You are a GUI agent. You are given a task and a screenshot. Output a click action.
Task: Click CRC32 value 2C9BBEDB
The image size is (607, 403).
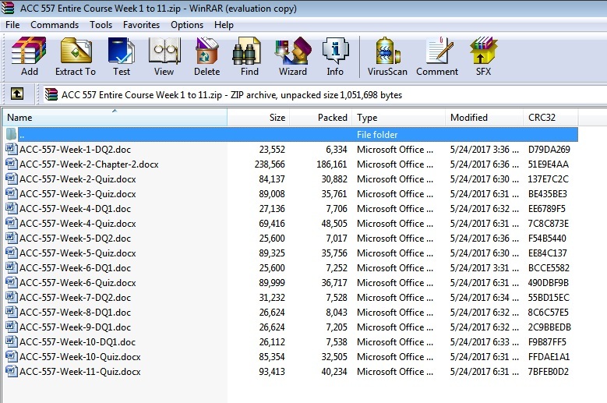click(x=549, y=327)
